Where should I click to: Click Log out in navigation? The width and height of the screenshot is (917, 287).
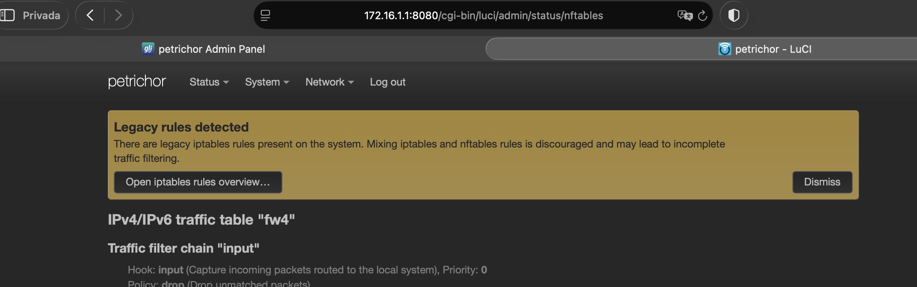click(387, 82)
